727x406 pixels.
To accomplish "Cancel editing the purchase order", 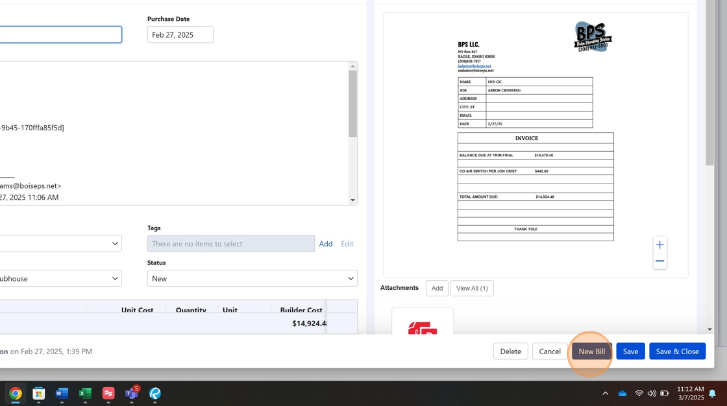I will pyautogui.click(x=549, y=352).
